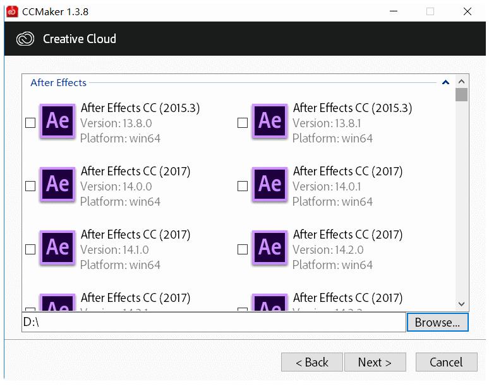
Task: Click the D:\ install path field
Action: (214, 322)
